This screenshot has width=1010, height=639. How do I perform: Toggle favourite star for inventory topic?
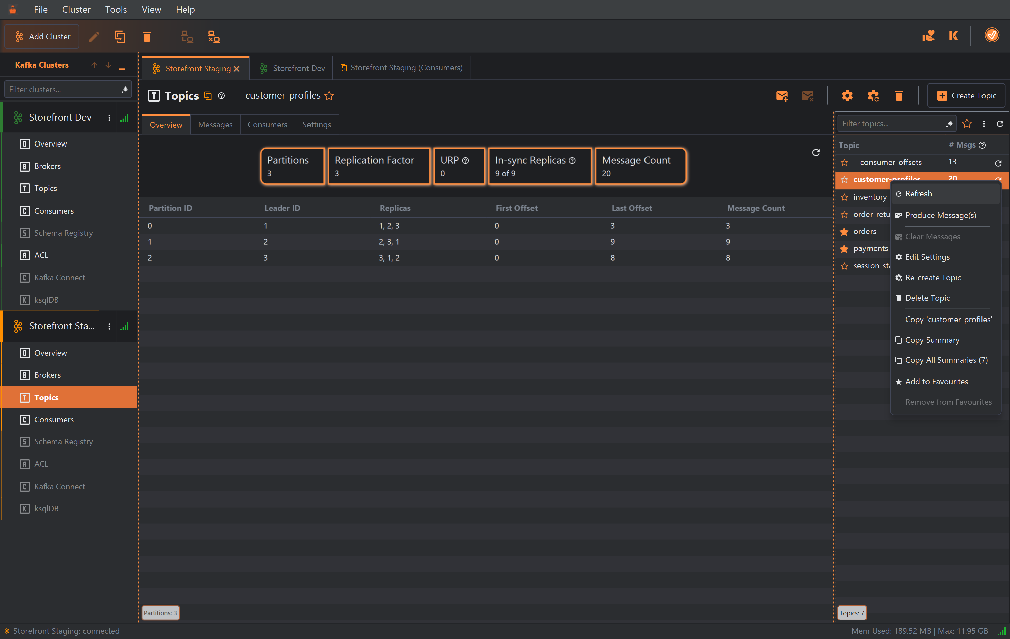pyautogui.click(x=844, y=197)
